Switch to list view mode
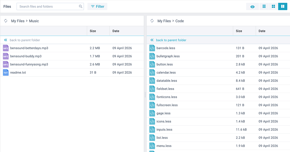 [x=264, y=7]
